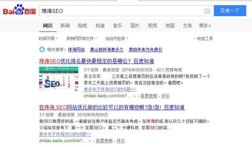
Task: Click the 最佳答案 label in first result
Action: pyautogui.click(x=93, y=76)
